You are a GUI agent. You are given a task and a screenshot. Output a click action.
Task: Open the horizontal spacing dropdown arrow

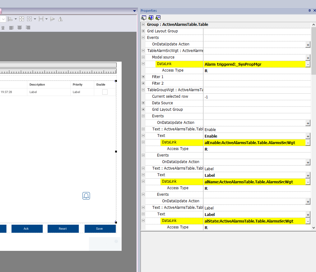(47, 19)
